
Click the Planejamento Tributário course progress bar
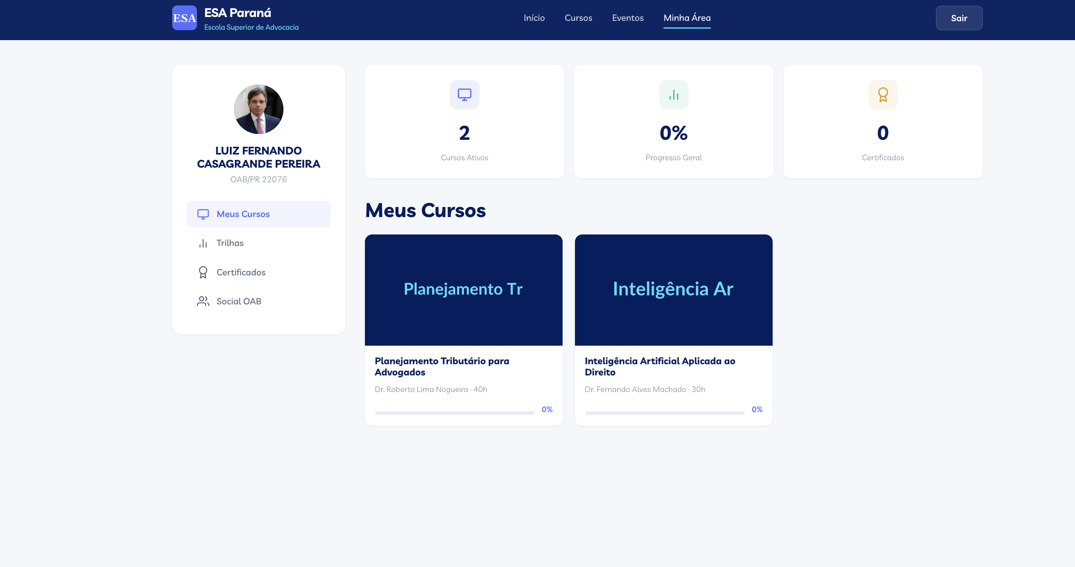[x=454, y=413]
